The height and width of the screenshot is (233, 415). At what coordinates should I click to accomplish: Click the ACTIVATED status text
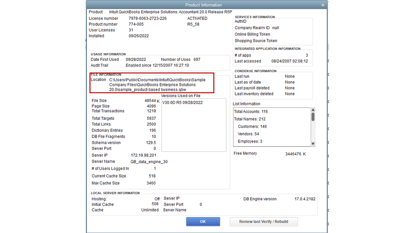(197, 19)
